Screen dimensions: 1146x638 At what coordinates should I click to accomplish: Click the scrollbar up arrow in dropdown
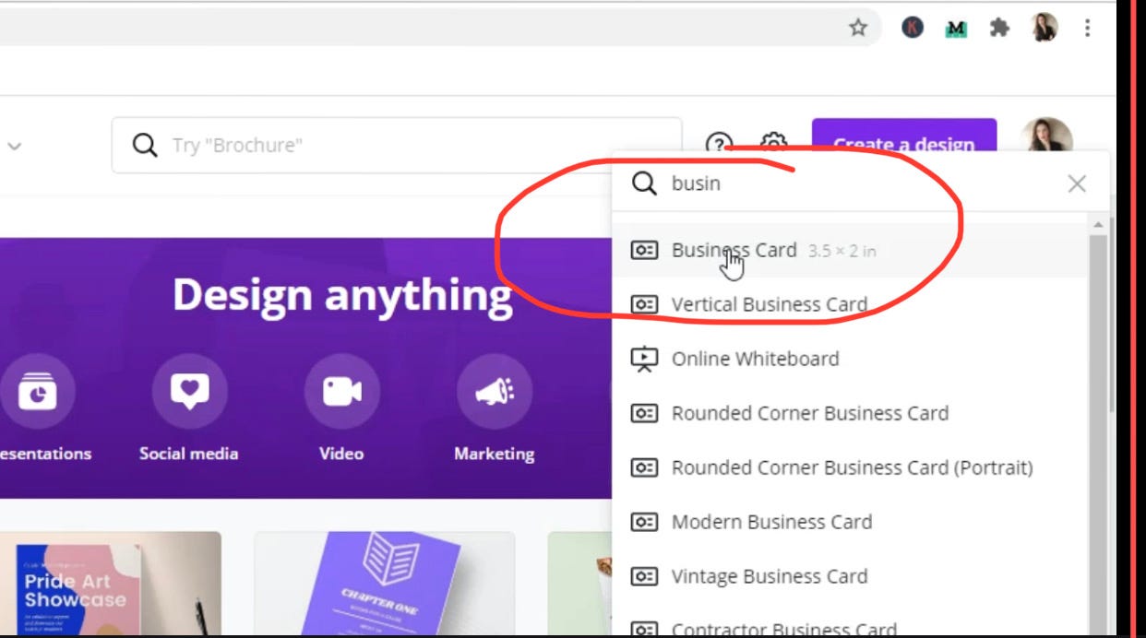pyautogui.click(x=1098, y=225)
